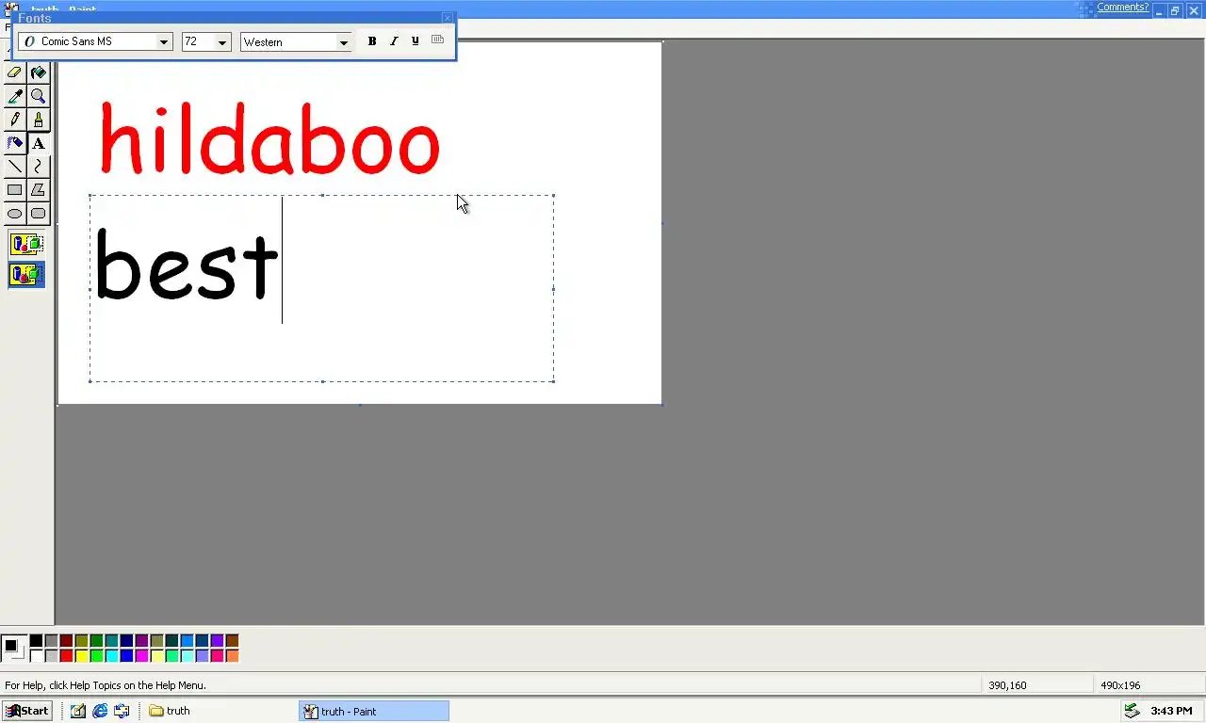Click the foreground/background color indicator box
The height and width of the screenshot is (723, 1206).
[x=13, y=648]
